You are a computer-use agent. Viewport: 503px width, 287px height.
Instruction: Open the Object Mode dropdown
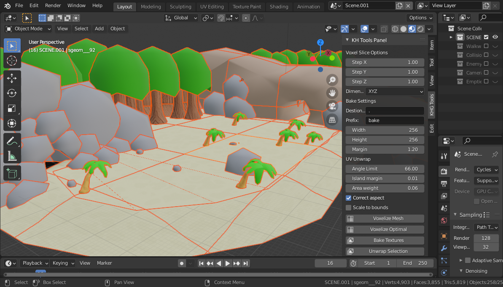point(28,29)
